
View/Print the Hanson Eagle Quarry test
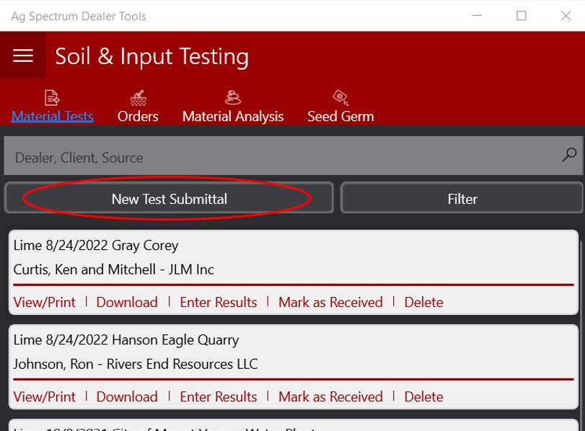pyautogui.click(x=43, y=396)
